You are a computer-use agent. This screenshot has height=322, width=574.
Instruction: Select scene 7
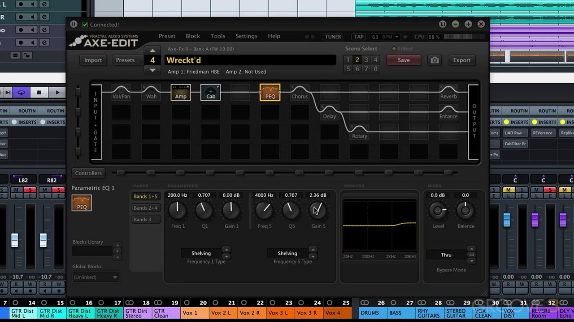pyautogui.click(x=366, y=69)
